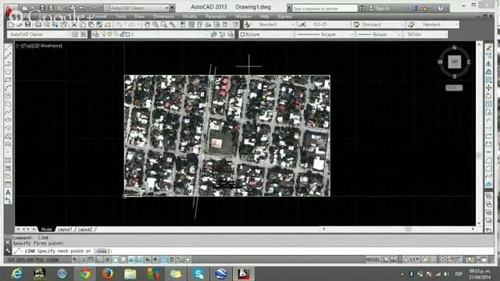
Task: Open the ISO-25 dimension style dropdown
Action: pyautogui.click(x=330, y=24)
